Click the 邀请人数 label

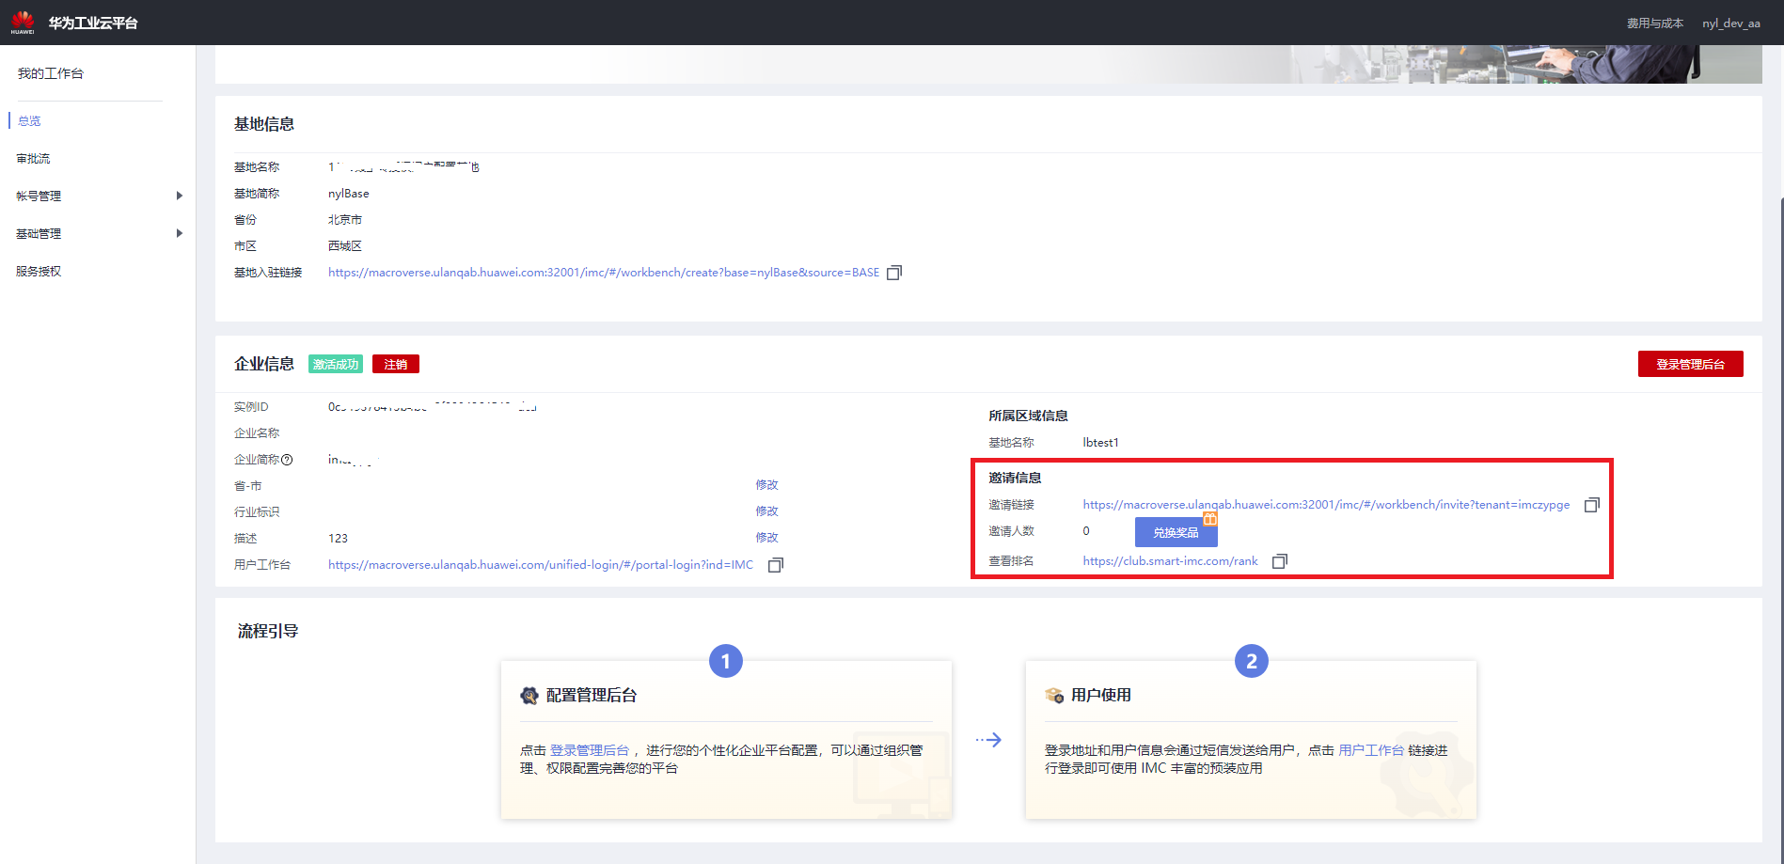1011,531
